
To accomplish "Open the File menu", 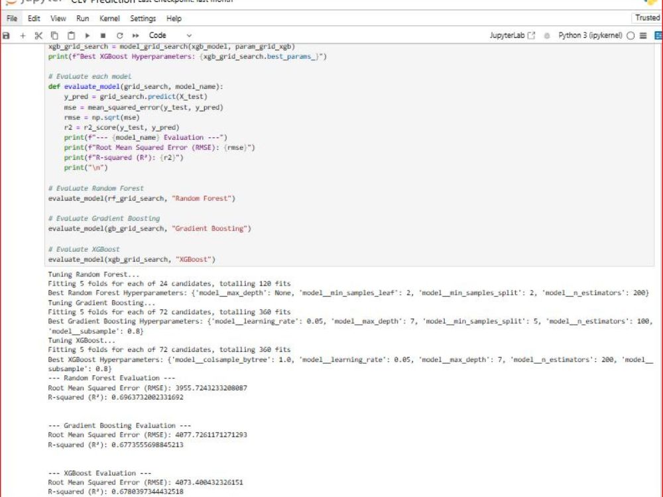I will [12, 19].
